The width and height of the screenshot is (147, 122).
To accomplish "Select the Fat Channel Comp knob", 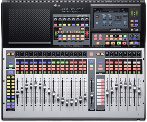I will point(69,20).
